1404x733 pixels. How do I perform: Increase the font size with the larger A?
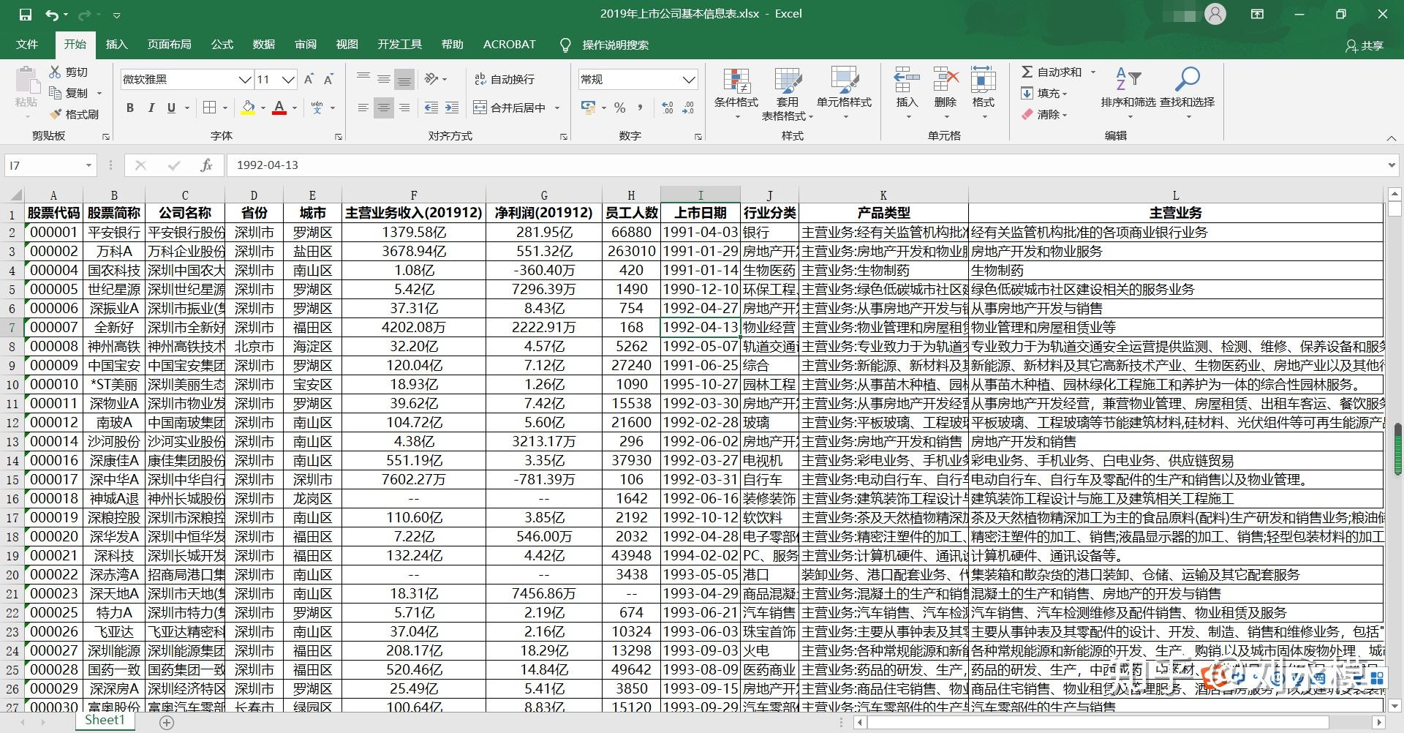tap(309, 79)
